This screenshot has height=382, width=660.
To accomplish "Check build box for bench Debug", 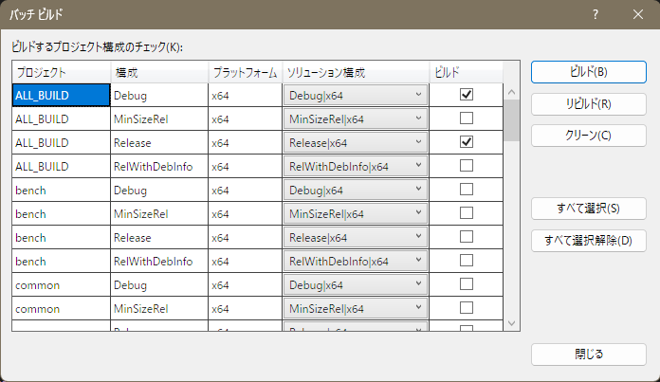I will pyautogui.click(x=466, y=190).
